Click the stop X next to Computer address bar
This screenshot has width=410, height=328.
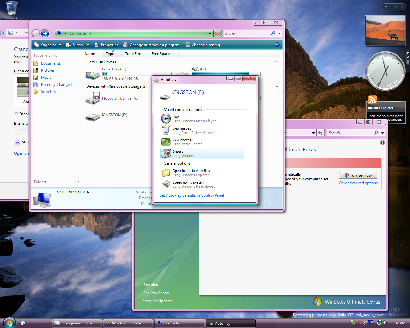pyautogui.click(x=217, y=33)
